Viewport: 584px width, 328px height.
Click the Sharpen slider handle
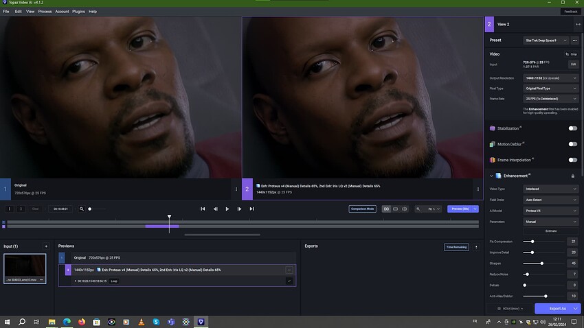tap(542, 263)
